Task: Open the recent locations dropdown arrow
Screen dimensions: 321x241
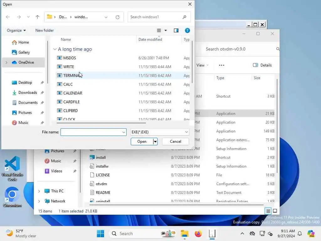Action: (28, 17)
